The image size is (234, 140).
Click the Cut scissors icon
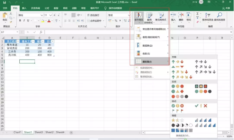11,13
